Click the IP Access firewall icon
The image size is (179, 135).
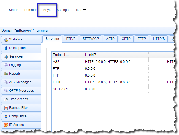click(x=6, y=125)
